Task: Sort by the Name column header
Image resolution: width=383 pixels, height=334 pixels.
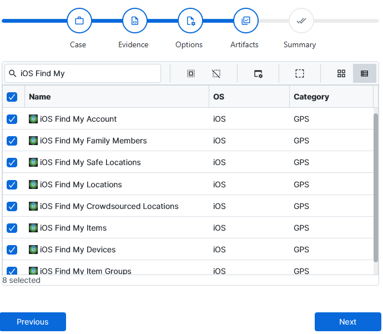Action: pyautogui.click(x=117, y=97)
